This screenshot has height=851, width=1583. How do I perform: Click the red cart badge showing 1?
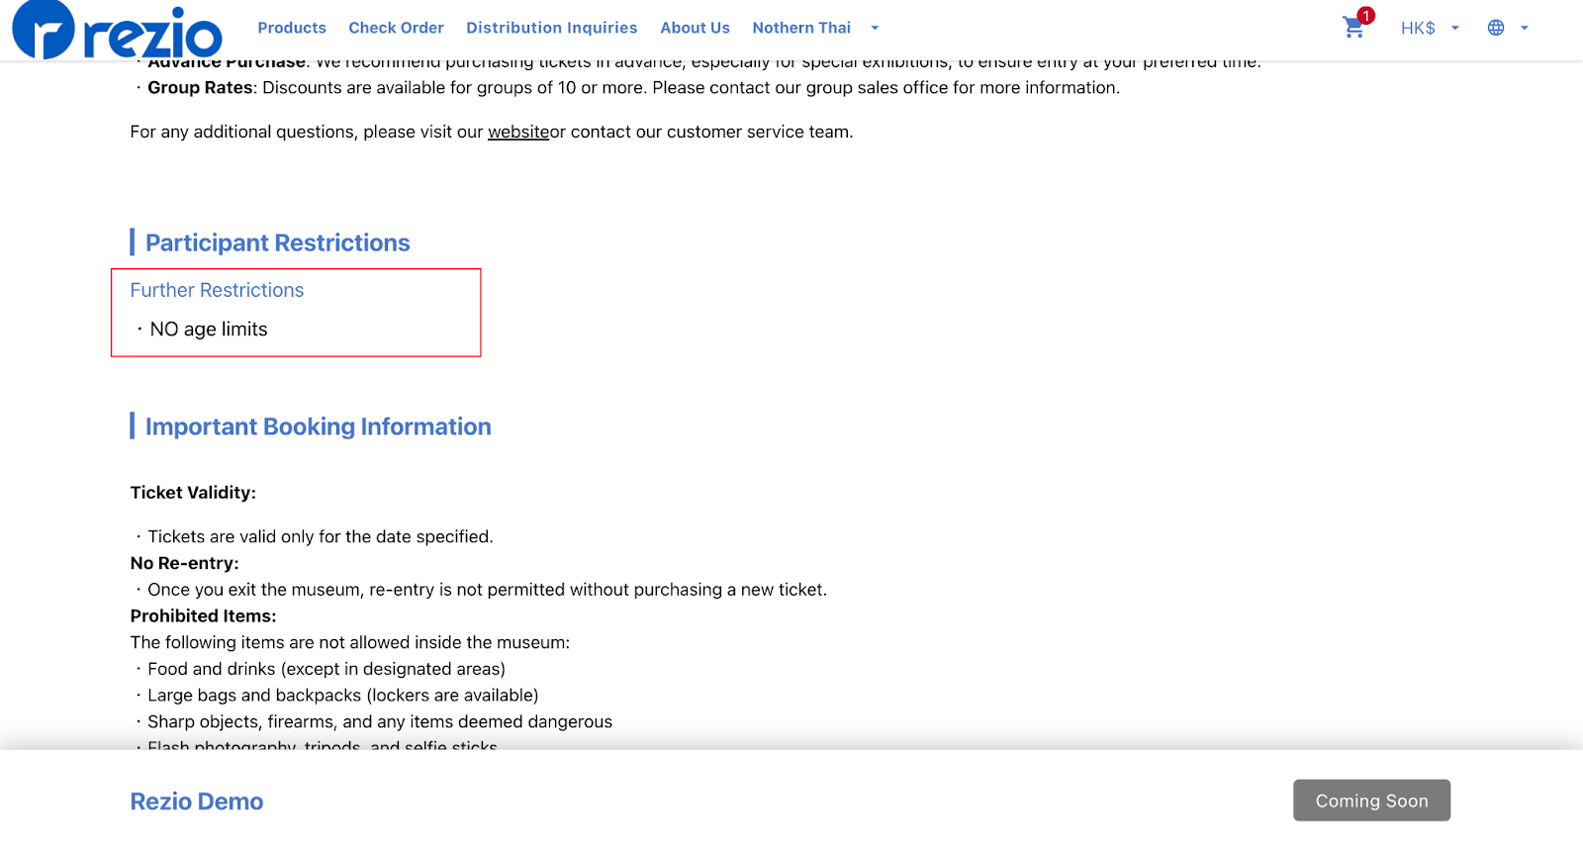pos(1366,16)
